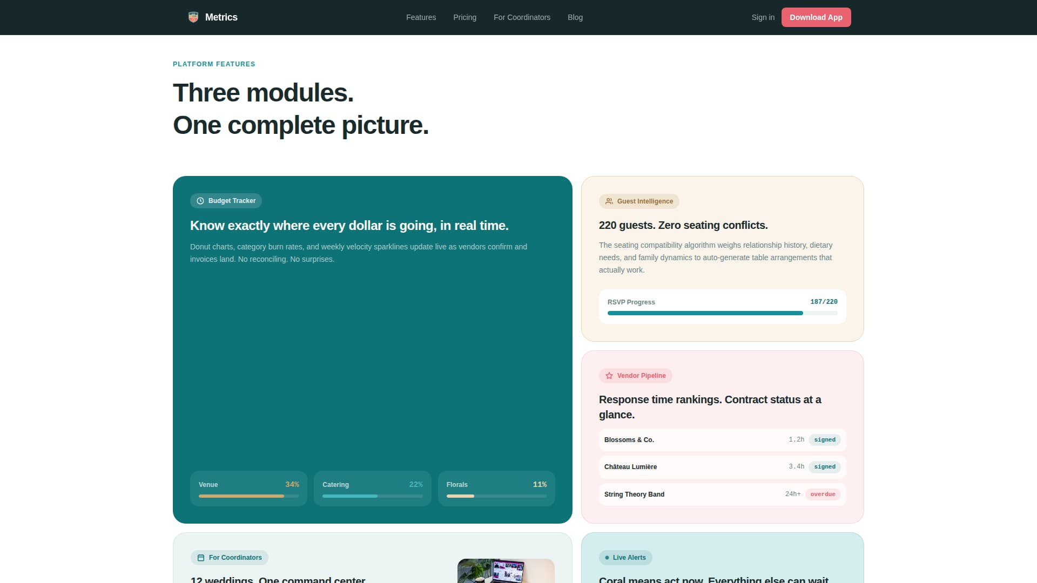Screen dimensions: 1037x583
Task: Click the 'Response time rankings' heading
Action: (x=710, y=407)
